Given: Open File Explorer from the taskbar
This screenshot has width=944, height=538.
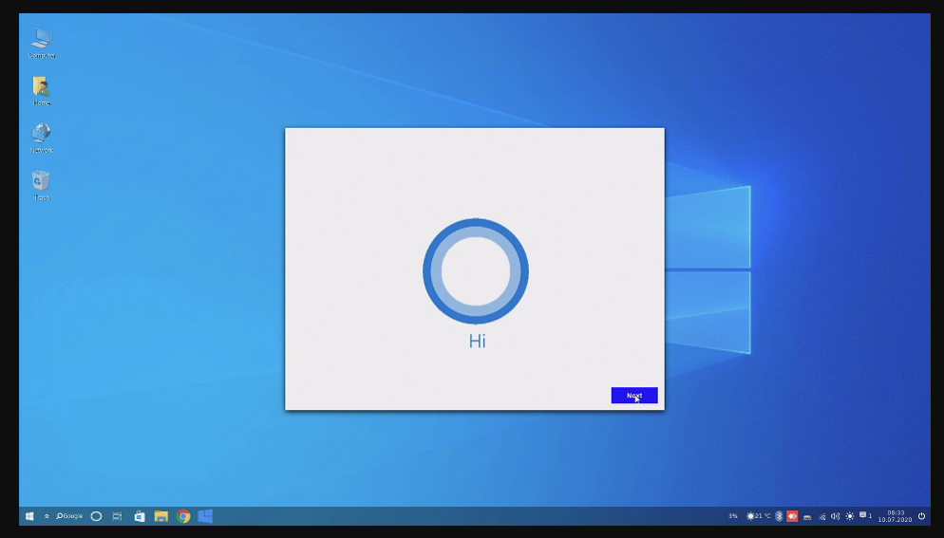Looking at the screenshot, I should [x=161, y=516].
